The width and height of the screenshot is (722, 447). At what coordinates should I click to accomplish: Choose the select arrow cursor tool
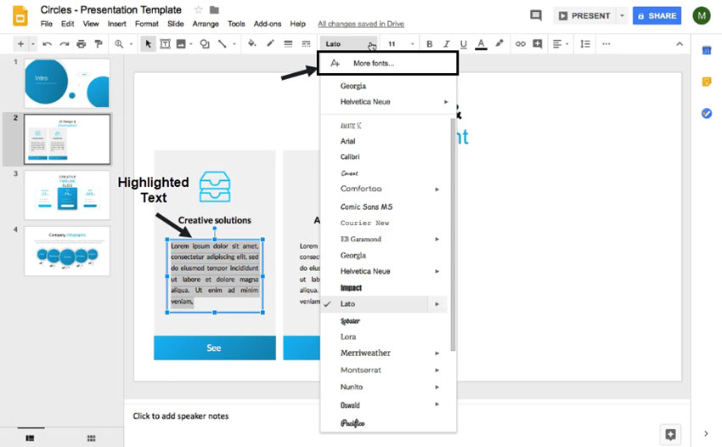148,44
